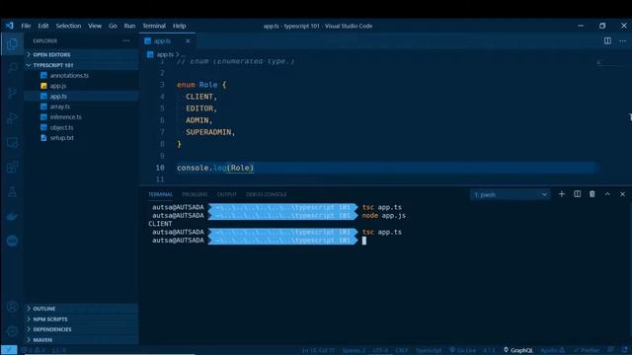
Task: Click the Explorer more actions ellipsis
Action: click(x=126, y=40)
